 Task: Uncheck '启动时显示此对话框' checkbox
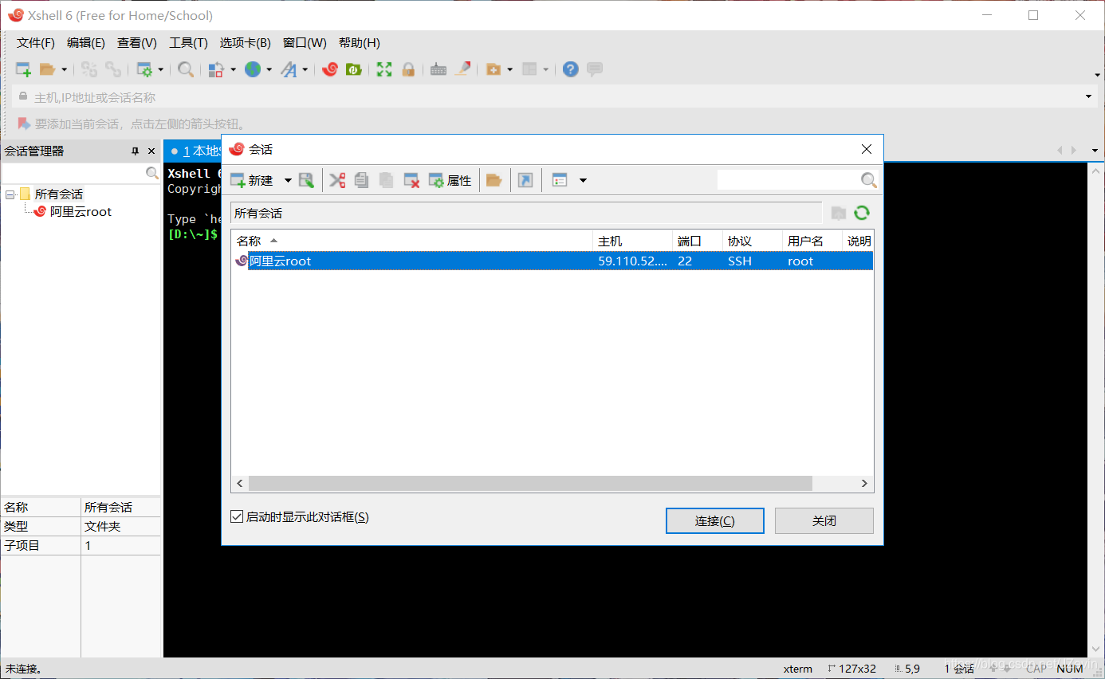click(237, 516)
